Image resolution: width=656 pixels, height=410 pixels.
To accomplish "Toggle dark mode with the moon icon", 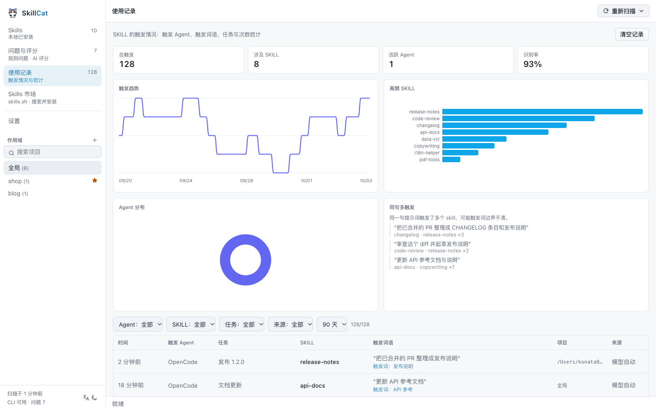I will 95,398.
